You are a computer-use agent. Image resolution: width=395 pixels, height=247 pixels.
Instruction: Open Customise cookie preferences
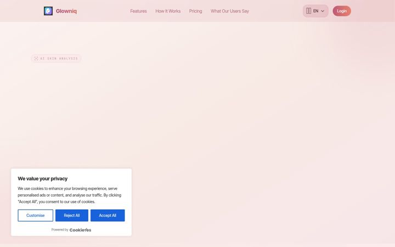click(35, 216)
